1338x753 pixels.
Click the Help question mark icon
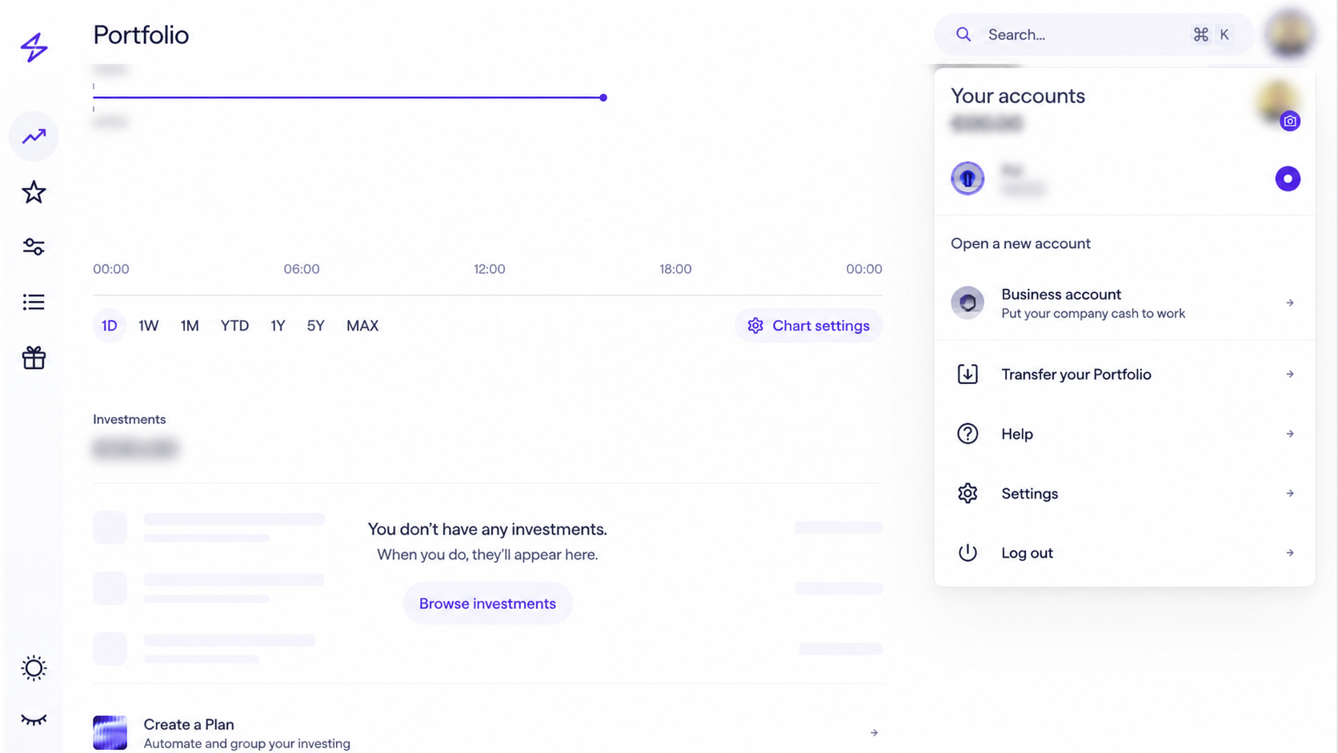967,434
